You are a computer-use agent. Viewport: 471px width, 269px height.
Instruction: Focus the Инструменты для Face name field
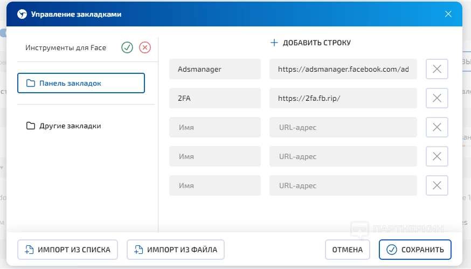click(x=66, y=47)
